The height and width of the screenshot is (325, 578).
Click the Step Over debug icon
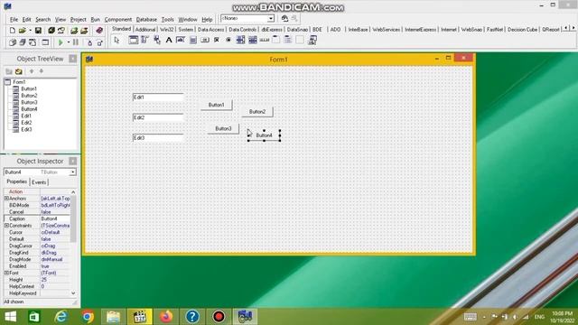pos(99,42)
